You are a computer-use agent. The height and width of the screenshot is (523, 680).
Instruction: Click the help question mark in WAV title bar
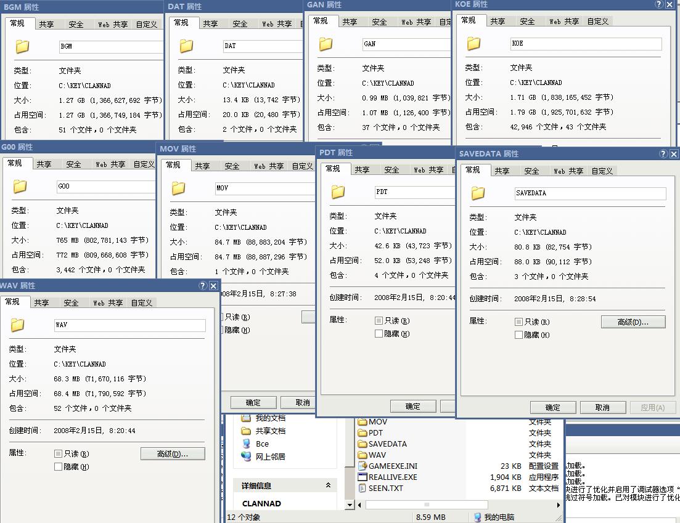(203, 286)
